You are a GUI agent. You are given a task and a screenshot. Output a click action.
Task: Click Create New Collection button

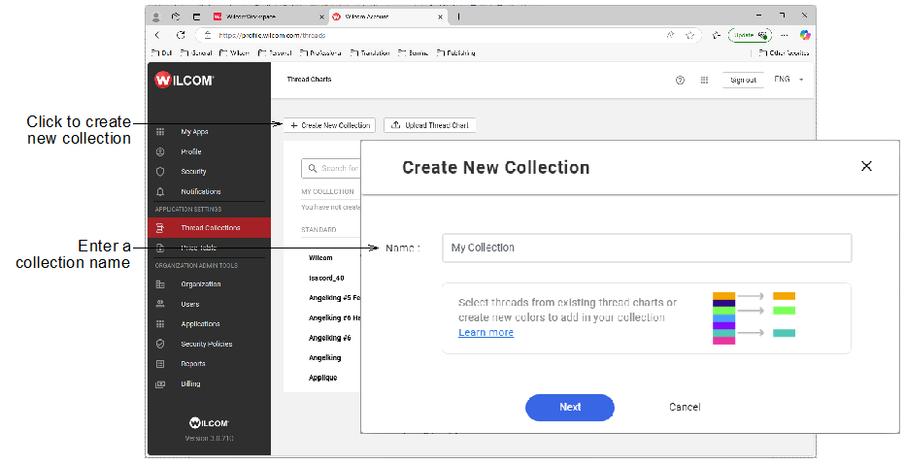(x=329, y=125)
